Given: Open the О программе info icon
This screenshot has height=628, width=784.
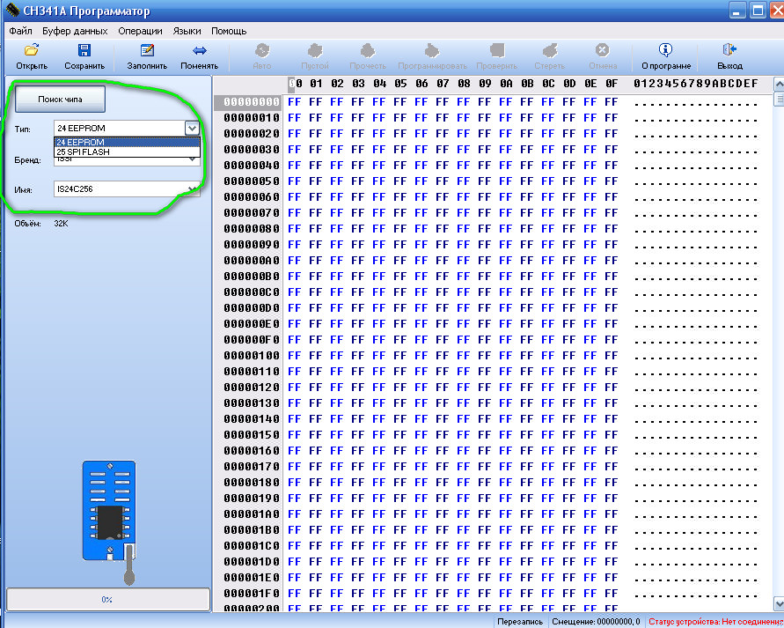Looking at the screenshot, I should (665, 49).
